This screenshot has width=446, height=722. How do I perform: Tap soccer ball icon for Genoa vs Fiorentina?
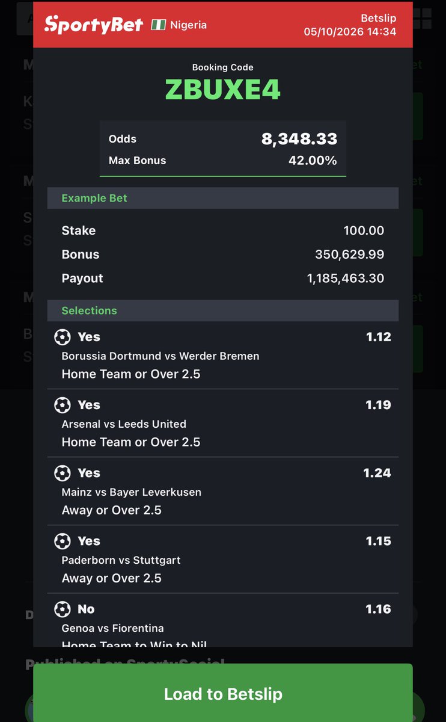tap(63, 609)
